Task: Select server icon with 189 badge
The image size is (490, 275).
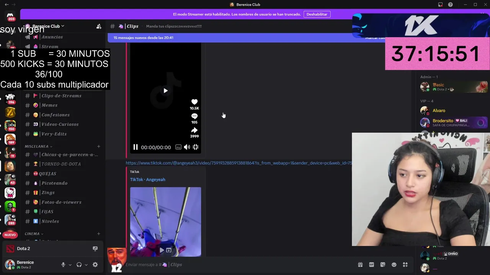Action: 10,139
